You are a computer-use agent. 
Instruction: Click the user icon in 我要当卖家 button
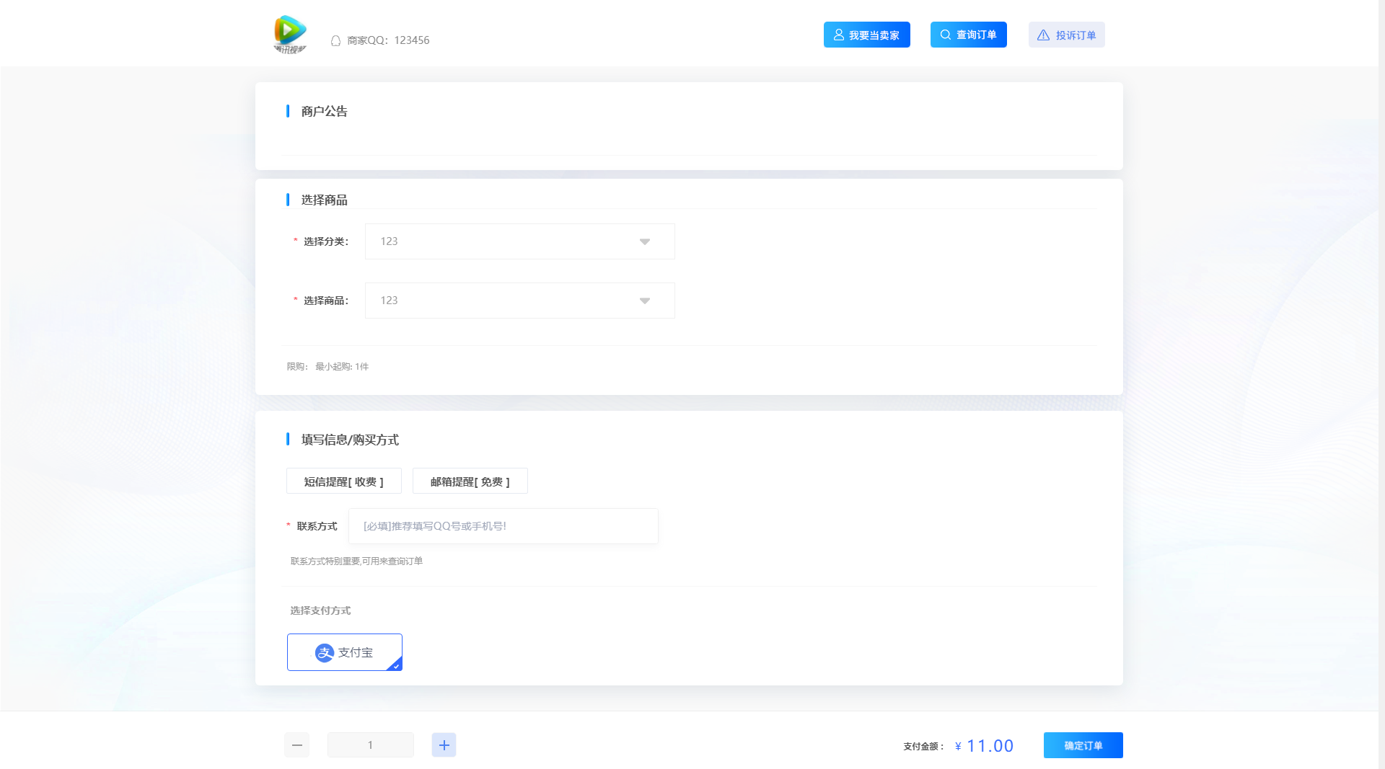click(x=839, y=35)
